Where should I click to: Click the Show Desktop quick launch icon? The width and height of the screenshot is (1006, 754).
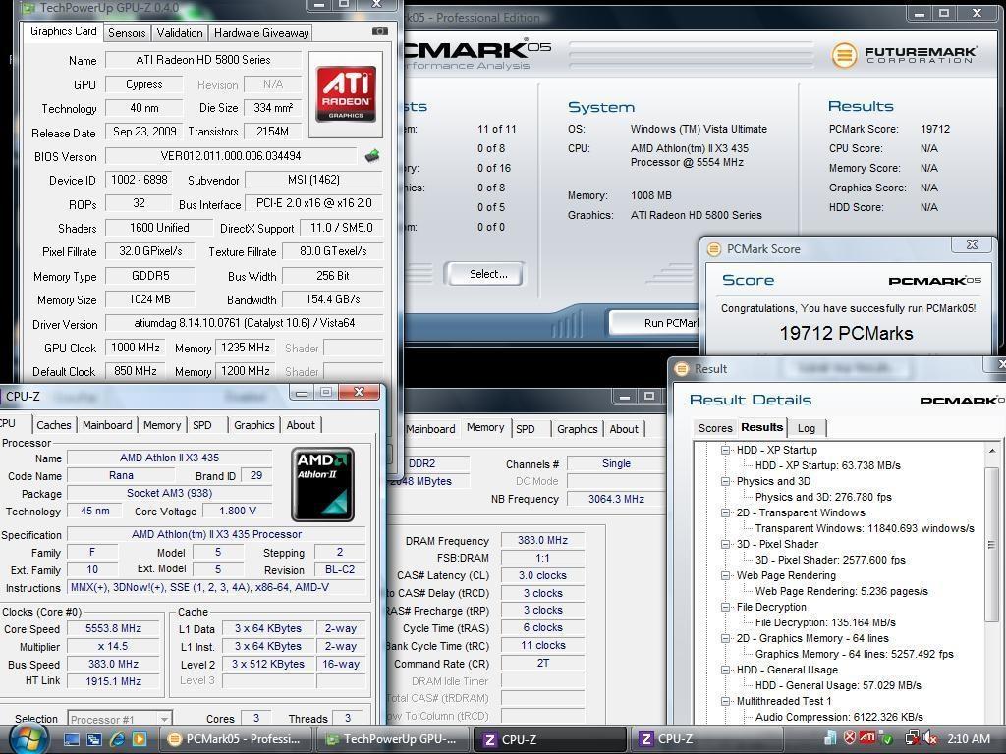tap(71, 739)
